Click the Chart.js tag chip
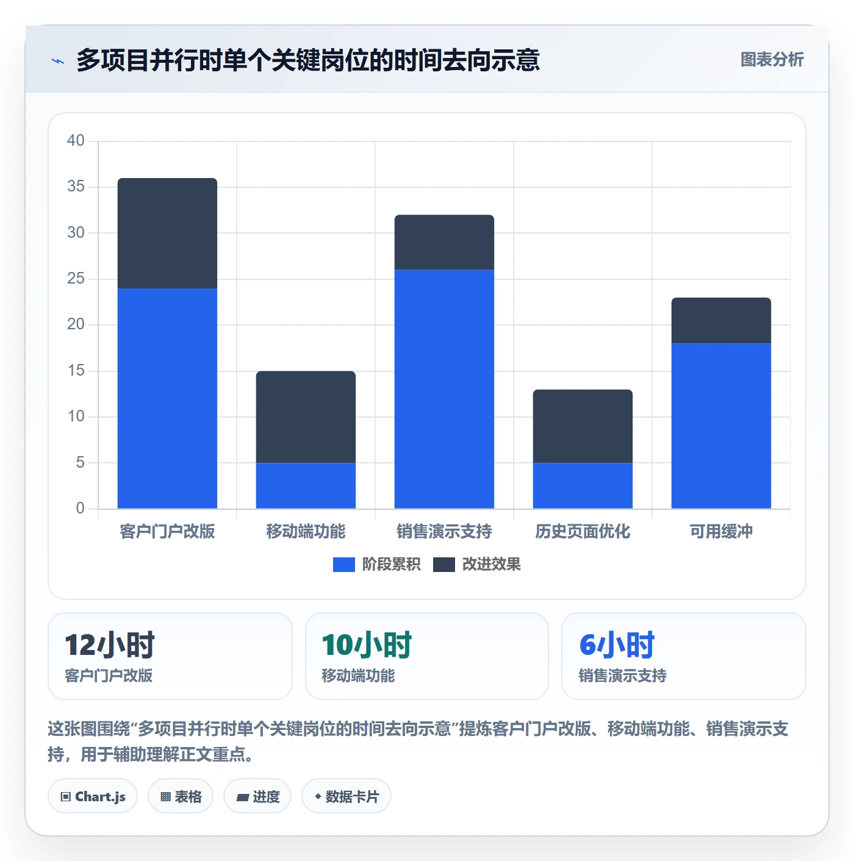Screen dimensions: 854x861 pos(93,796)
